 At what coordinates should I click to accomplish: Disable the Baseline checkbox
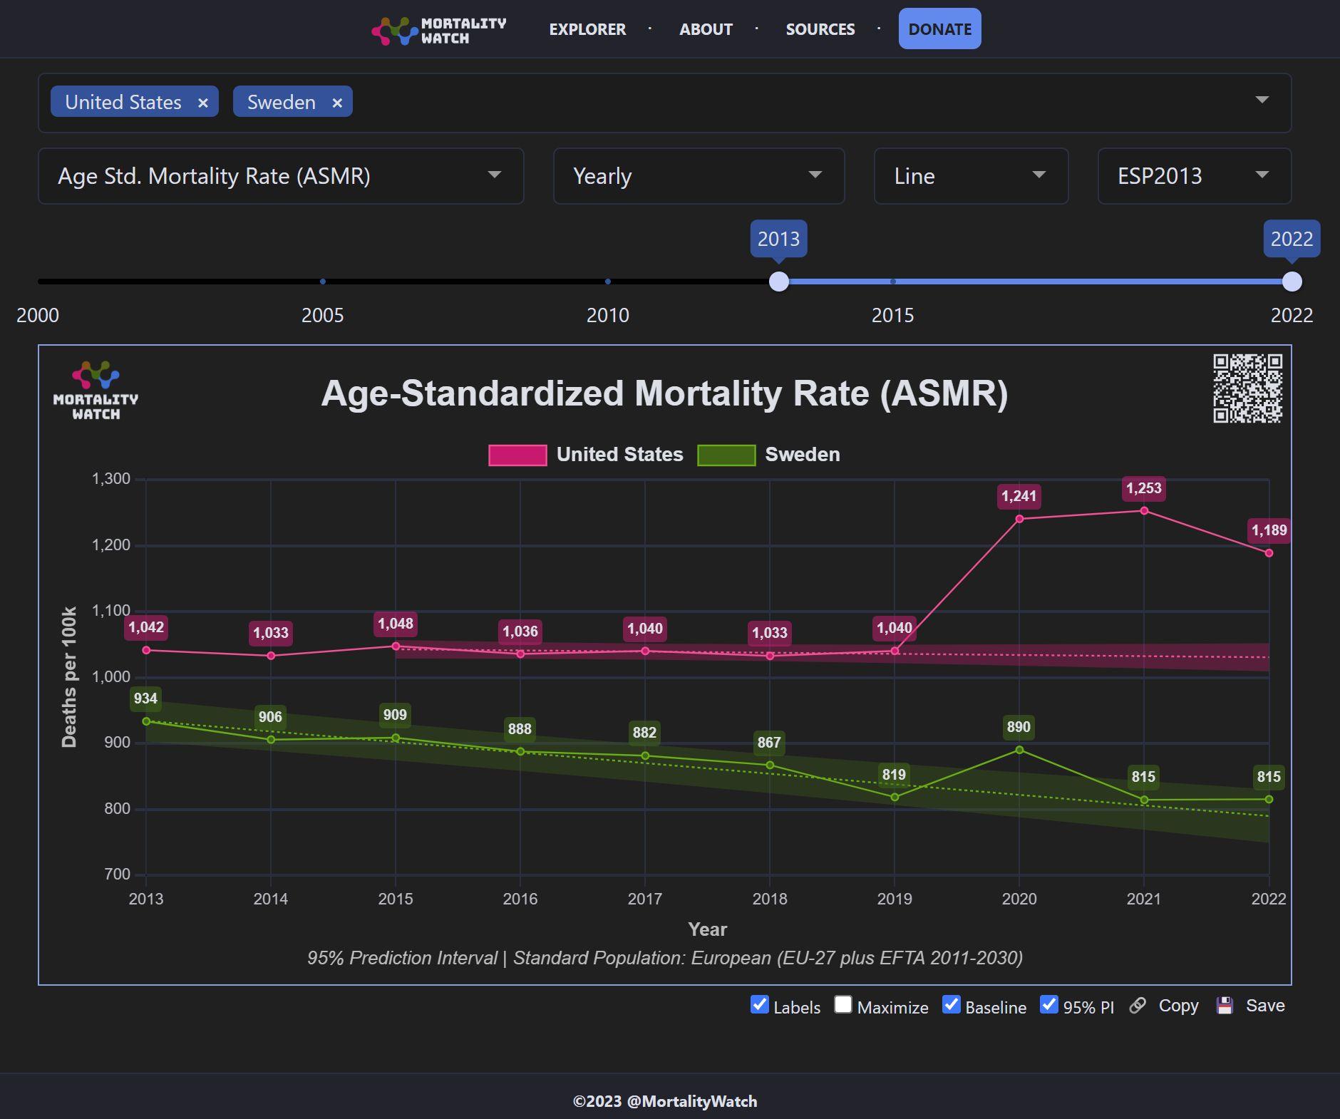point(952,1004)
